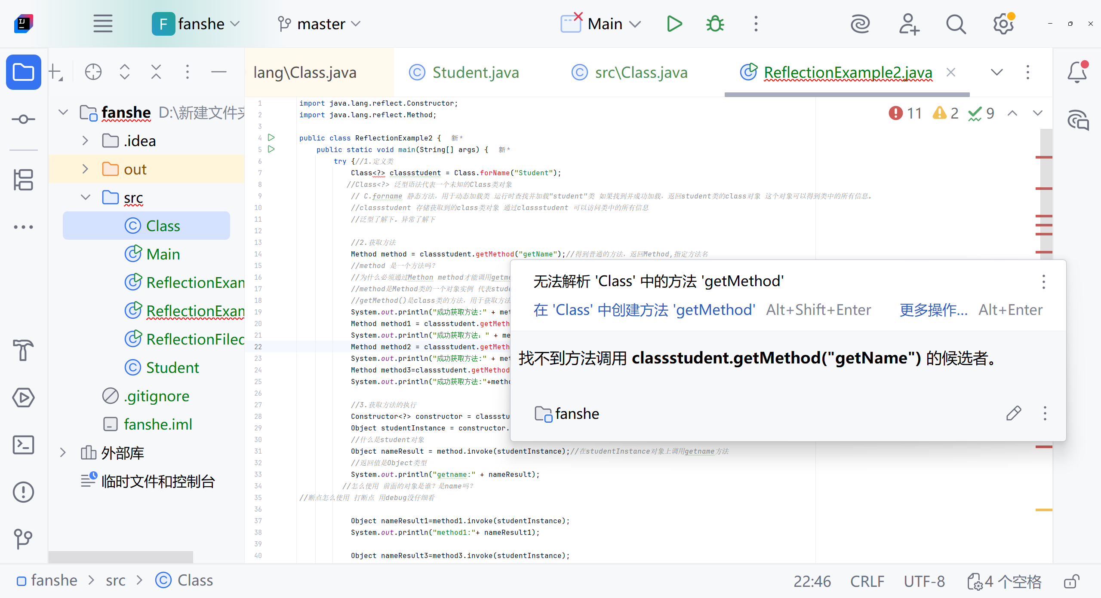The height and width of the screenshot is (598, 1101).
Task: Switch to the src\Class.java tab
Action: pos(641,72)
